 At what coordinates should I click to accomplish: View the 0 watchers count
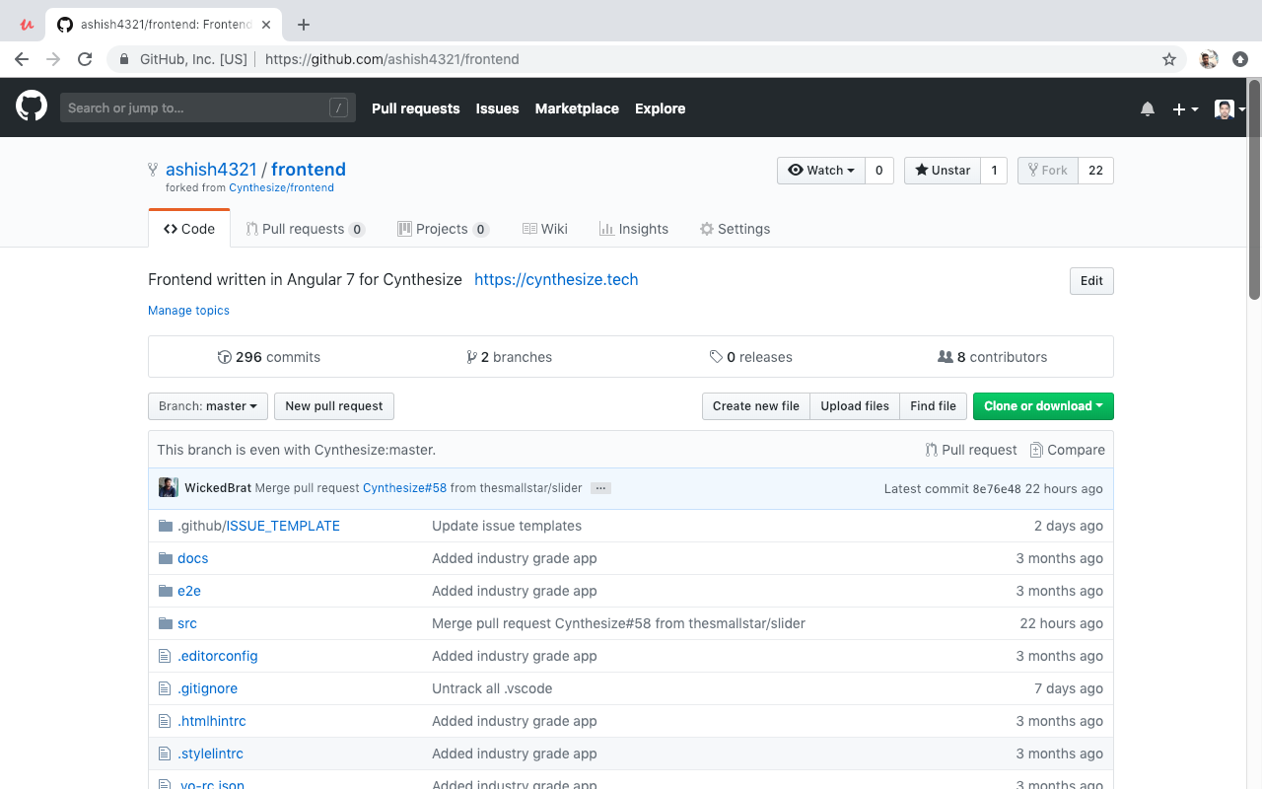pos(879,171)
